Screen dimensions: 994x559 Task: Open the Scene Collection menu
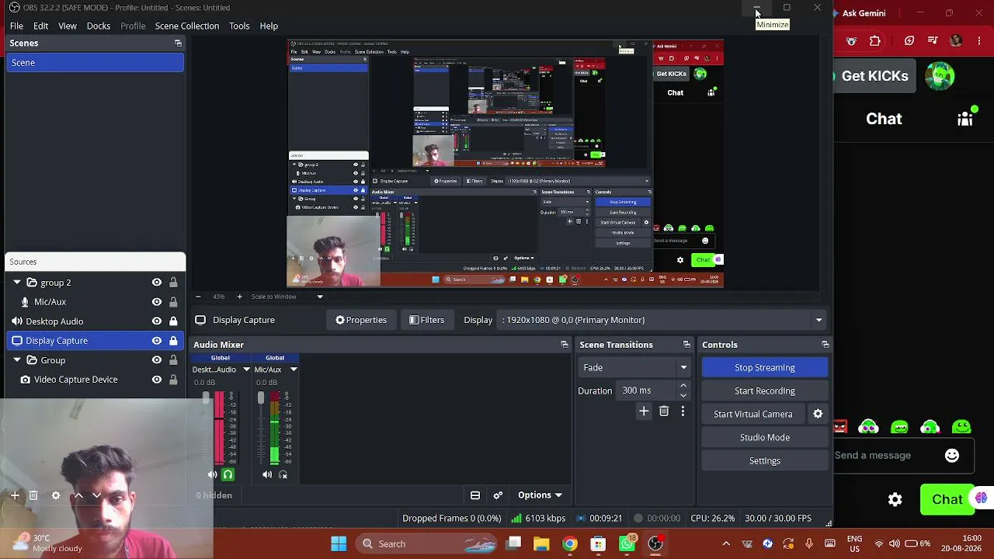click(187, 26)
